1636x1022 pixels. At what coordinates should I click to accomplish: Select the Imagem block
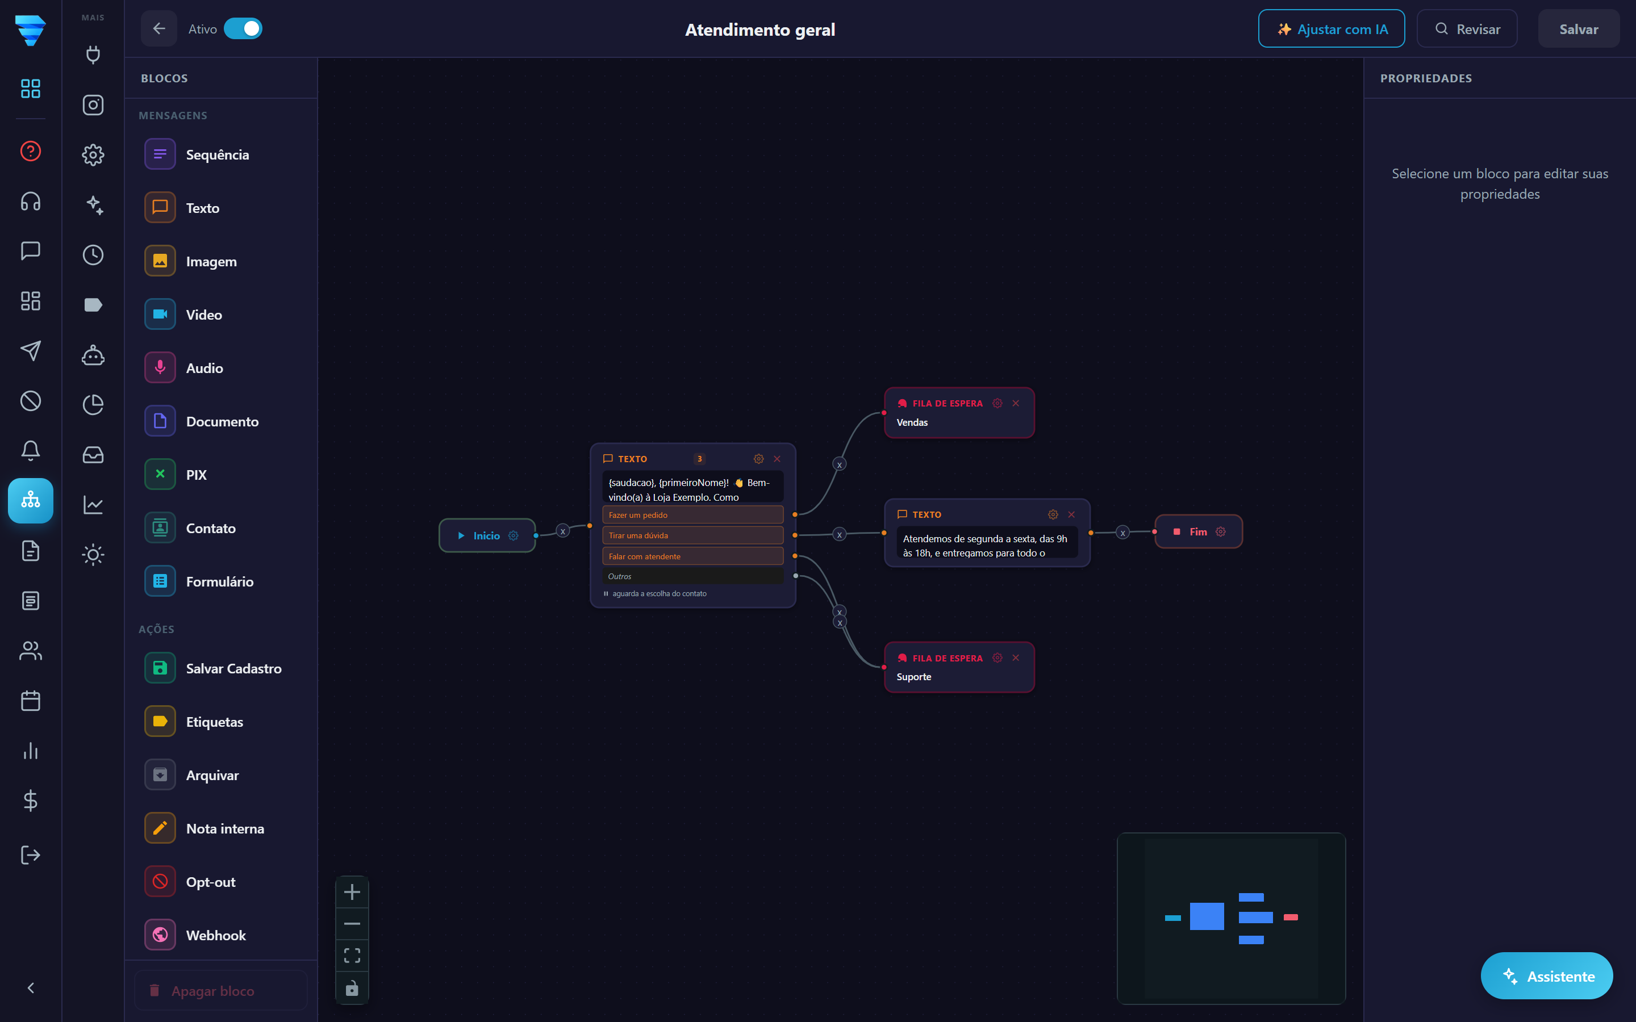click(x=221, y=261)
